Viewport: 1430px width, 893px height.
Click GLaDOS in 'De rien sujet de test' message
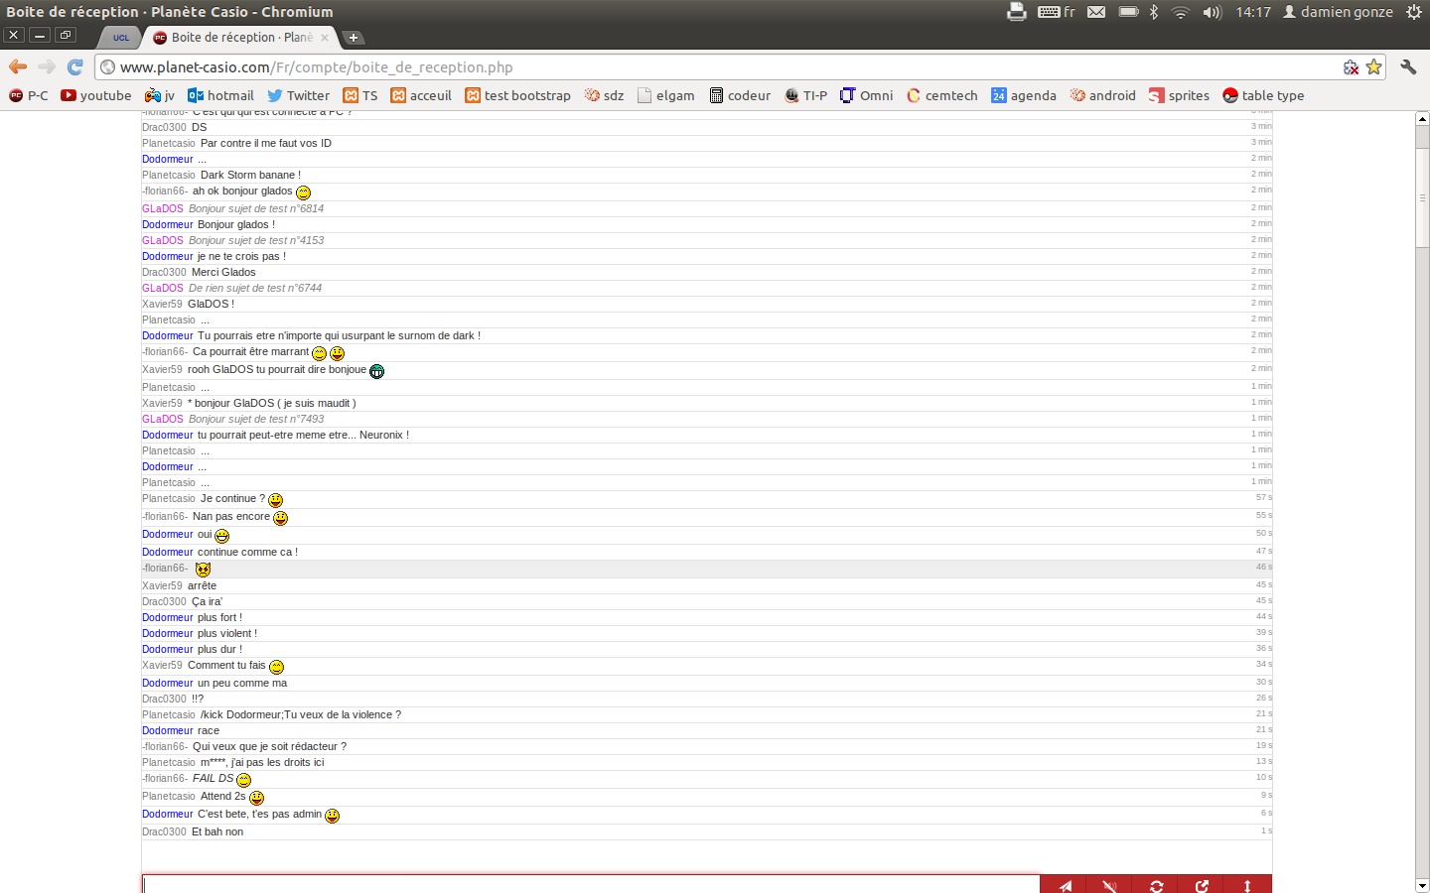(163, 288)
